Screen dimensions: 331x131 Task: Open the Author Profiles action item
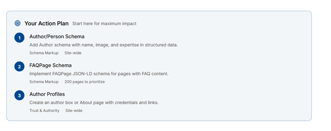coord(47,94)
